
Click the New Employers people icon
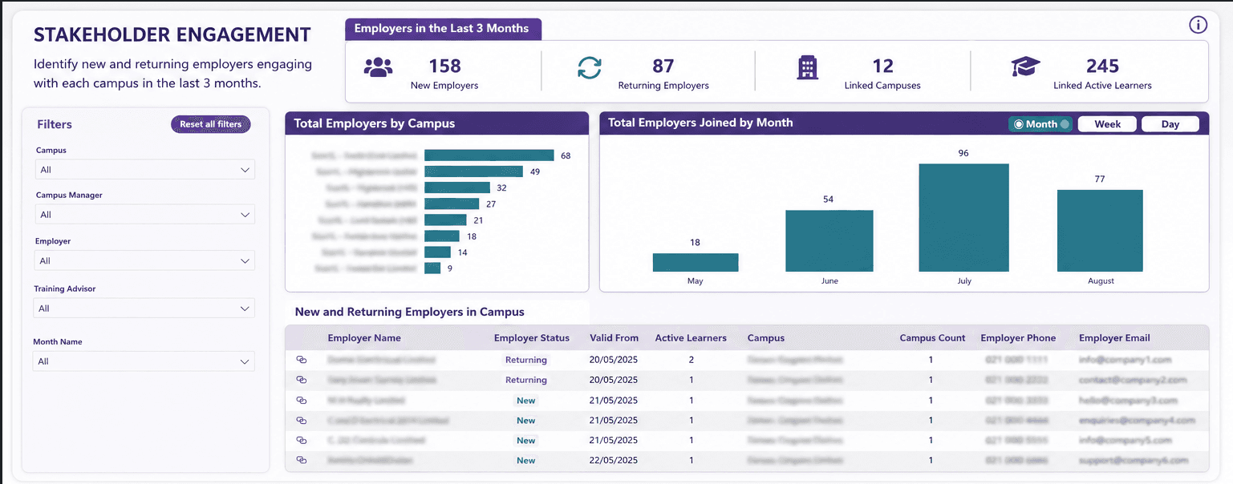pyautogui.click(x=379, y=67)
